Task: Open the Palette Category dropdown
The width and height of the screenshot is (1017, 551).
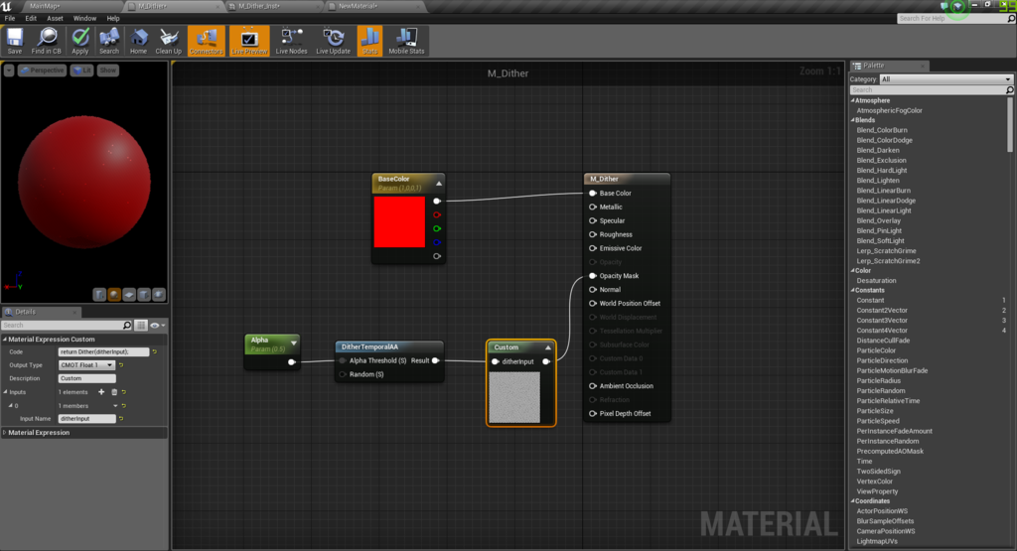Action: 945,79
